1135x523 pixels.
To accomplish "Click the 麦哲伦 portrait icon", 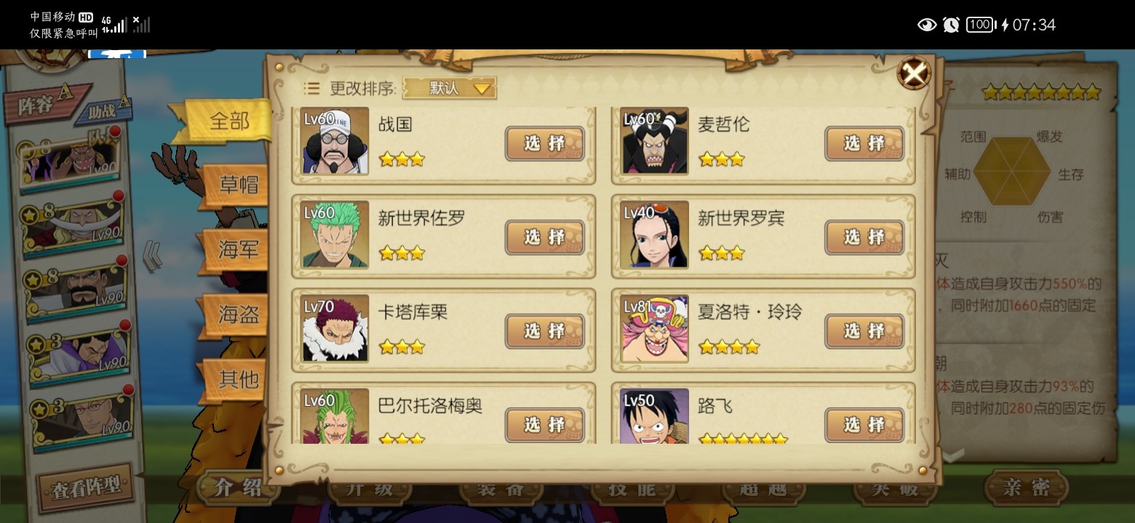I will (655, 141).
